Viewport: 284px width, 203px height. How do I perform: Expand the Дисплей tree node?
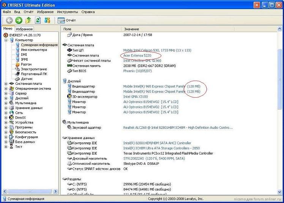click(x=6, y=98)
